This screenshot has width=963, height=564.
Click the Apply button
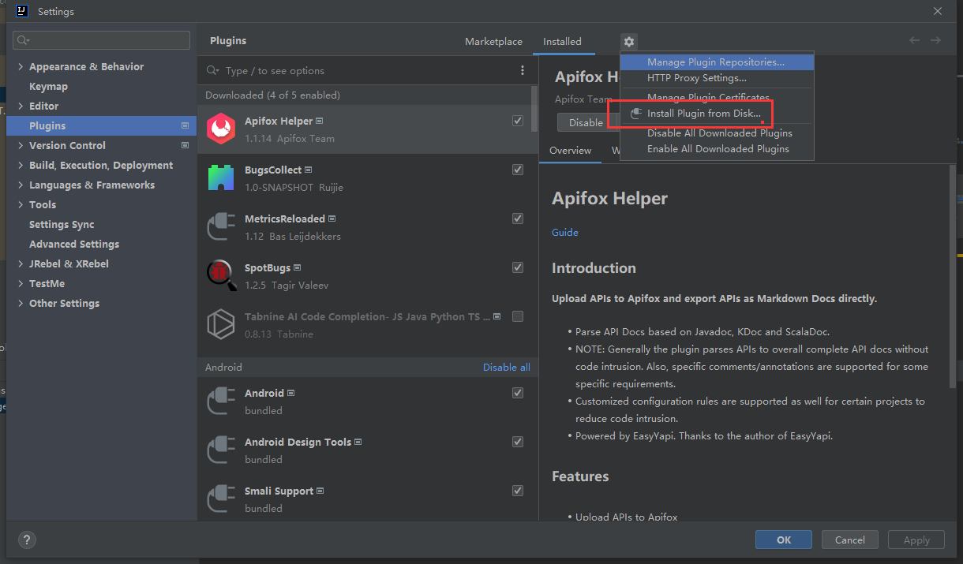916,540
